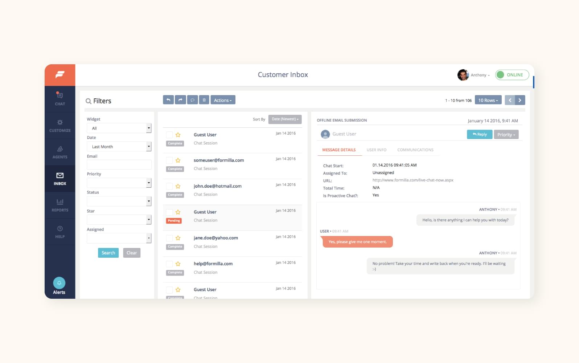Viewport: 579px width, 363px height.
Task: Open the Widget filter dropdown
Action: tap(119, 128)
